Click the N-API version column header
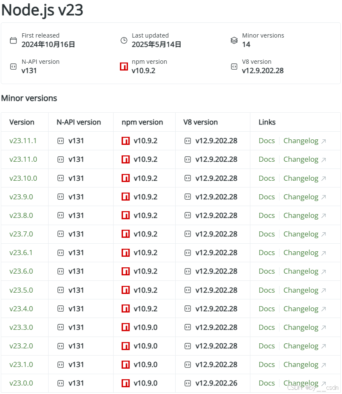 [x=79, y=122]
